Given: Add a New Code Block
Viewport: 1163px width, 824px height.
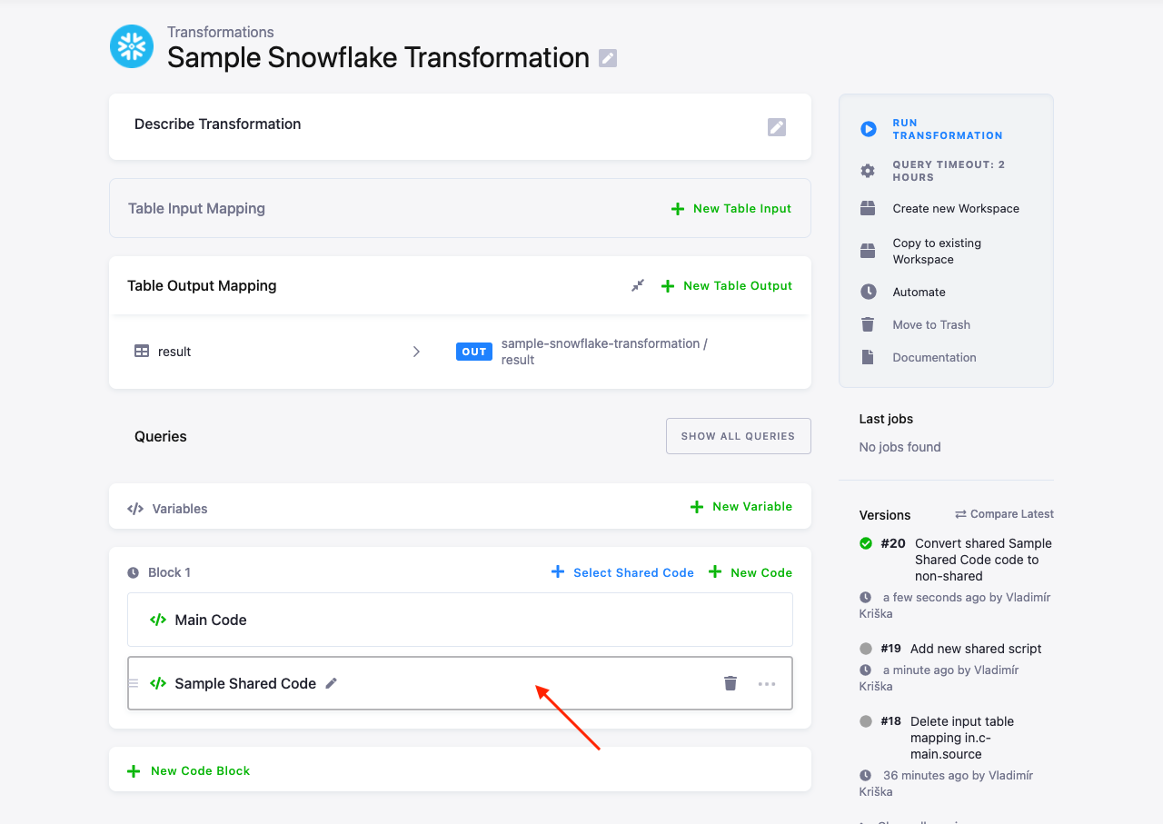Looking at the screenshot, I should (x=188, y=771).
